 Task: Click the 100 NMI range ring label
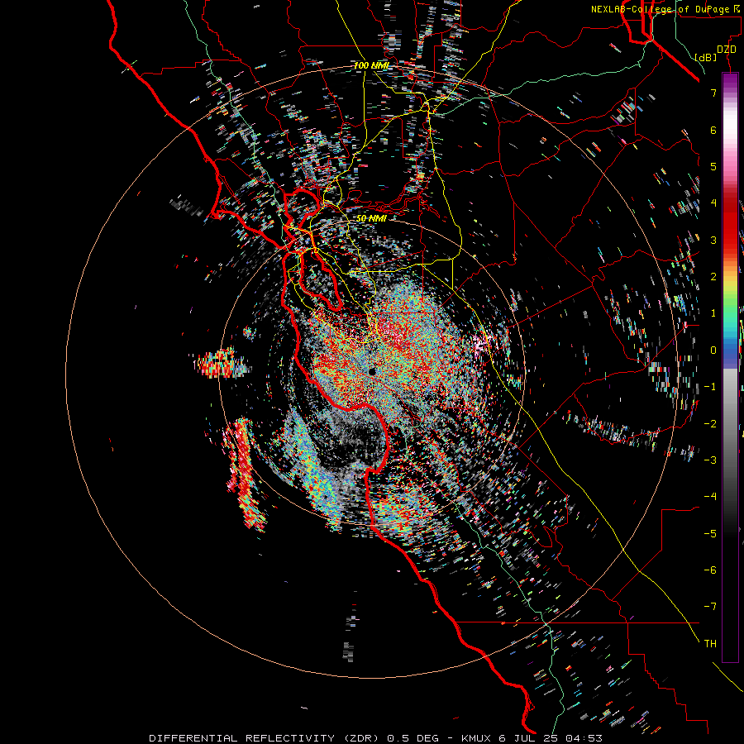[371, 65]
